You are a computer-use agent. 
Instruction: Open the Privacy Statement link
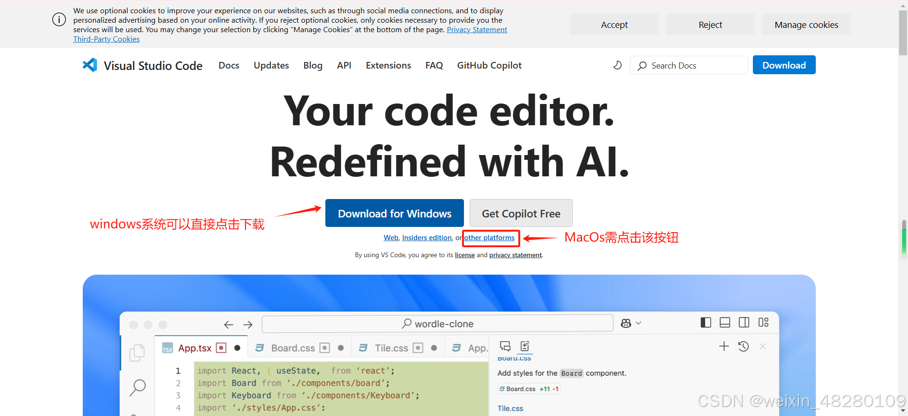pyautogui.click(x=477, y=30)
